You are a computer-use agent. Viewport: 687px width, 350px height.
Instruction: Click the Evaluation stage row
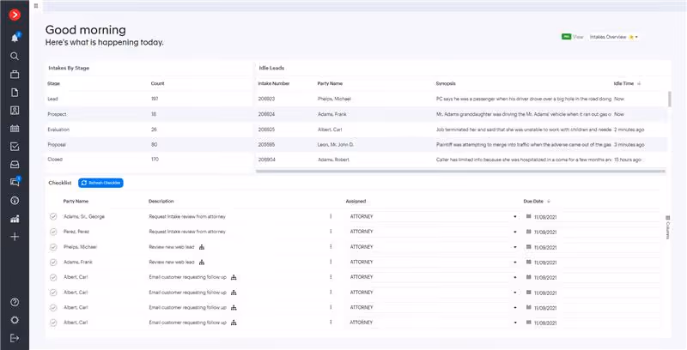coord(149,130)
